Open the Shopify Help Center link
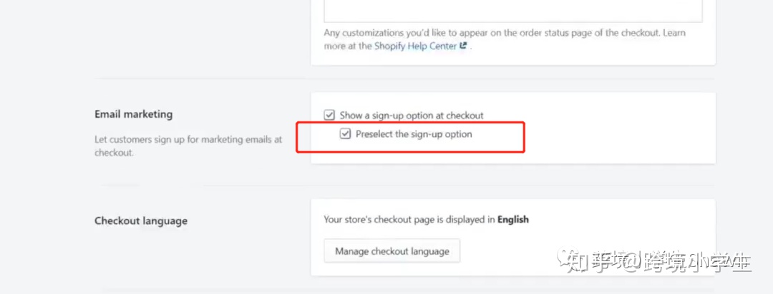This screenshot has height=294, width=773. [416, 46]
